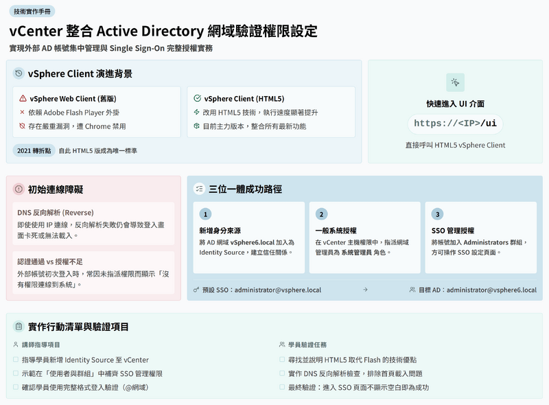Toggle the 最終驗證 SSO 頁面 checkbox
549x405 pixels.
point(283,387)
